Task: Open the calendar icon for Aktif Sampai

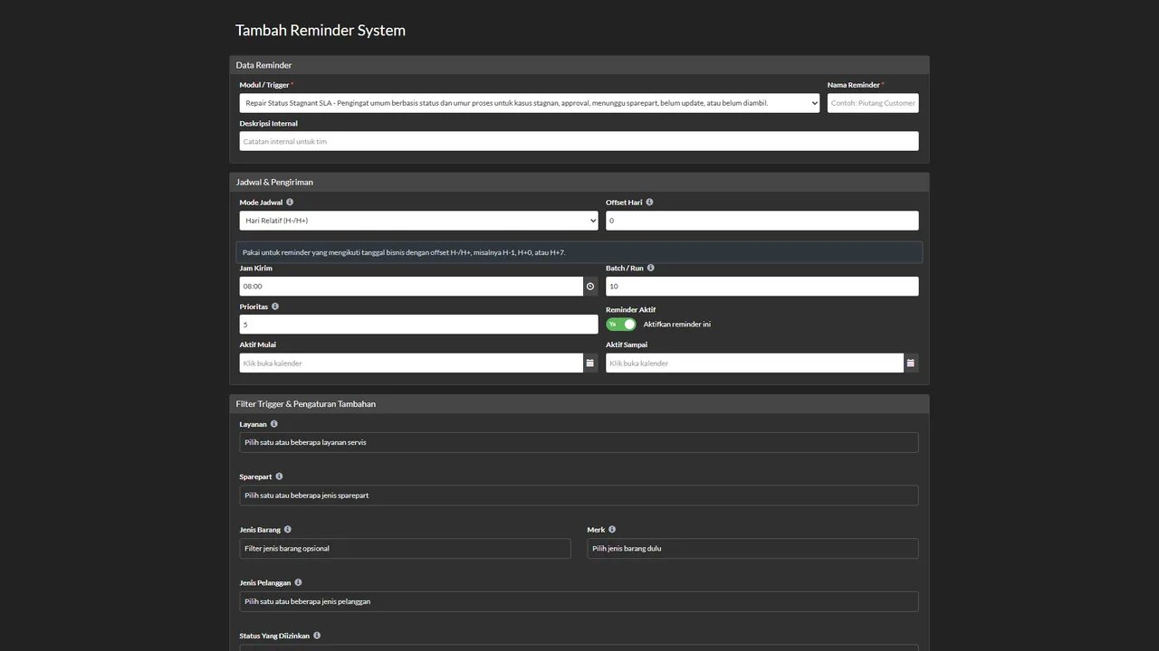Action: (911, 363)
